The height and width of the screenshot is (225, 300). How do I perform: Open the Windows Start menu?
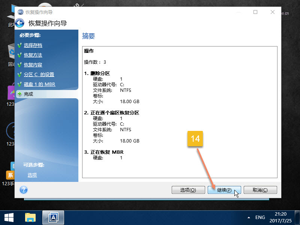click(9, 217)
